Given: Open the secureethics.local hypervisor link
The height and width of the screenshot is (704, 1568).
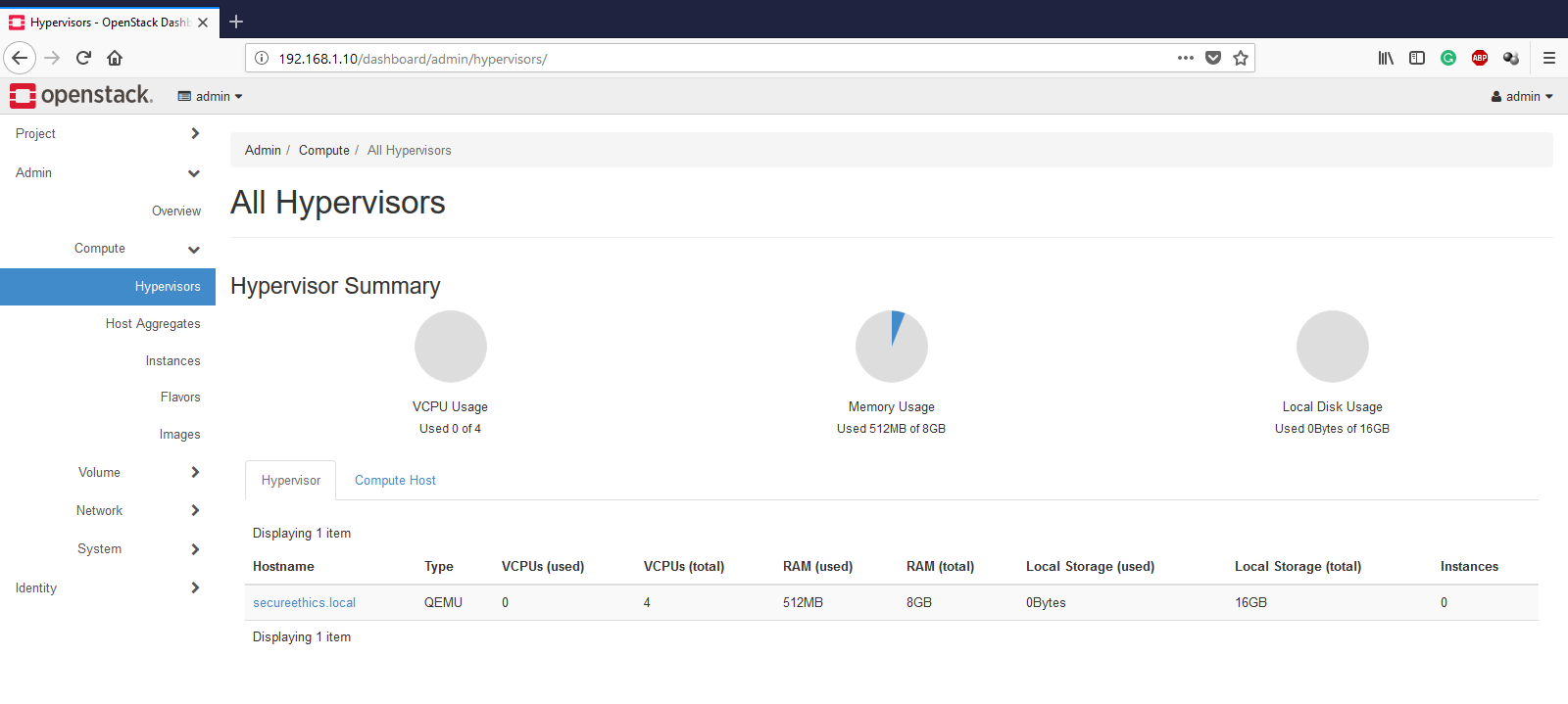Looking at the screenshot, I should (x=304, y=603).
